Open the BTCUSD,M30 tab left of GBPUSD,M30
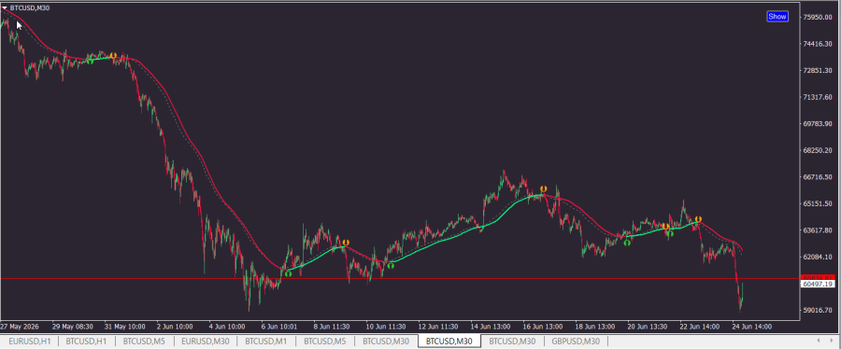 [x=512, y=341]
